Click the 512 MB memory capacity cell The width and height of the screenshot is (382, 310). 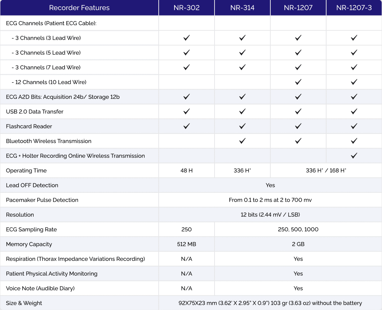click(186, 244)
